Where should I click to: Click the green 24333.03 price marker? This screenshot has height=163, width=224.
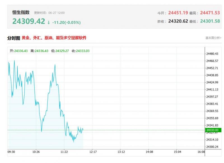click(213, 130)
